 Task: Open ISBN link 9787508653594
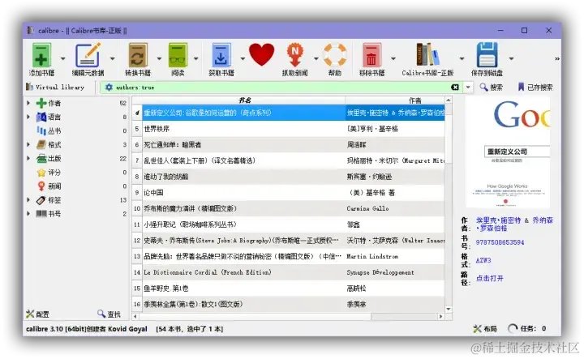point(500,242)
